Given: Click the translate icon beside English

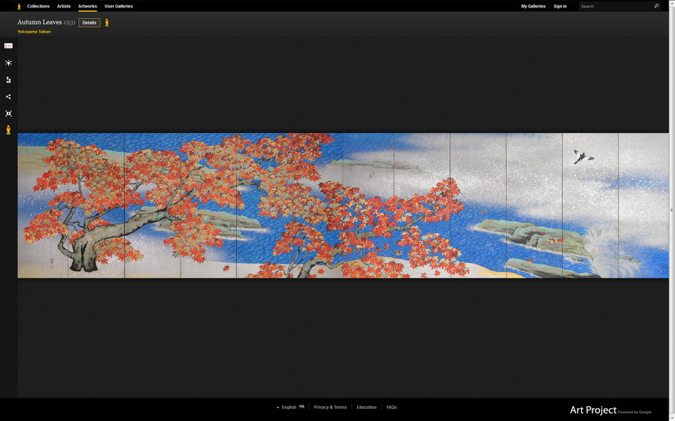Looking at the screenshot, I should (x=302, y=407).
